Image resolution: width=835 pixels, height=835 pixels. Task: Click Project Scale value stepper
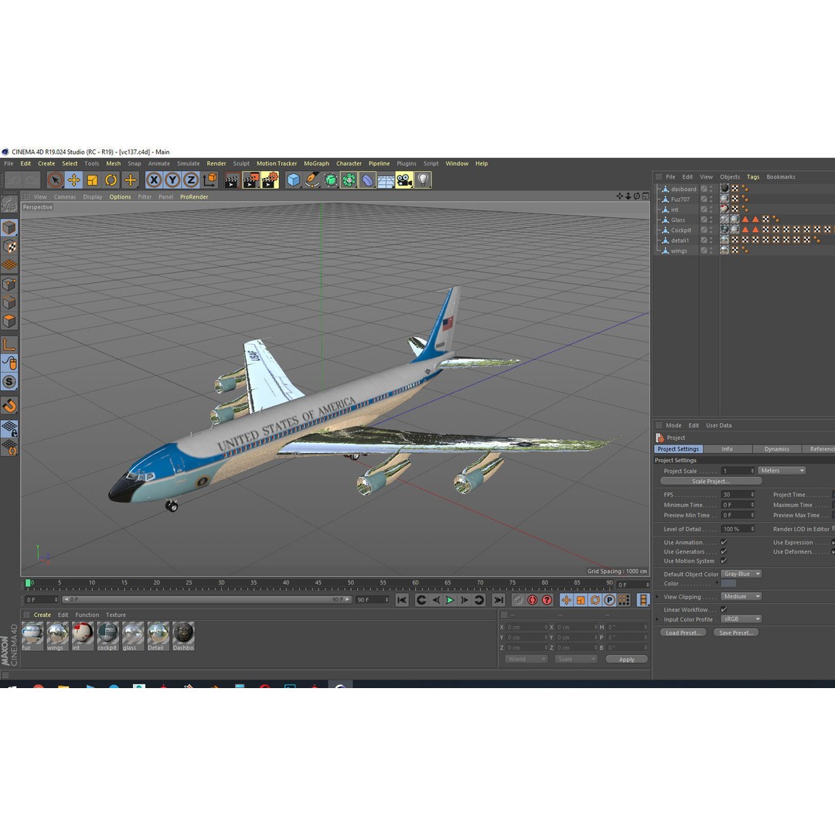point(752,471)
